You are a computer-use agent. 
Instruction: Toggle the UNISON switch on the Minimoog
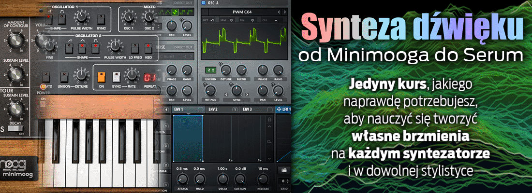pyautogui.click(x=64, y=78)
